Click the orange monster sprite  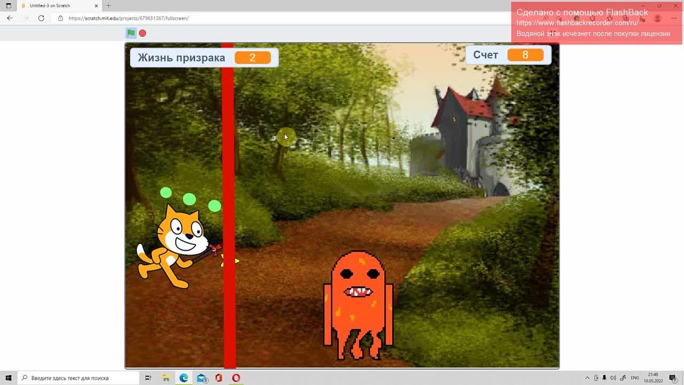[x=358, y=306]
